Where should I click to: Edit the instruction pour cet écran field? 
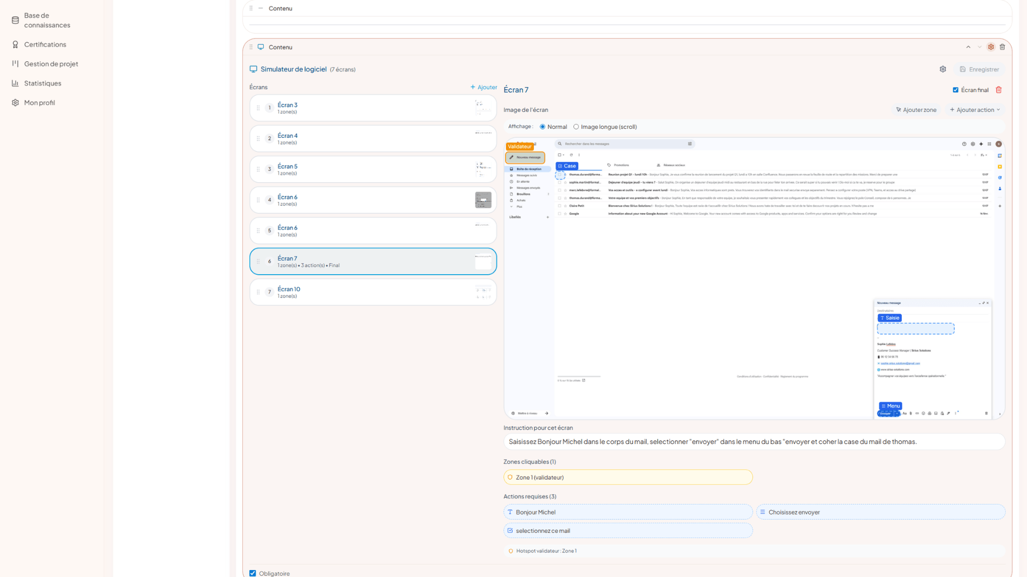[x=754, y=442]
